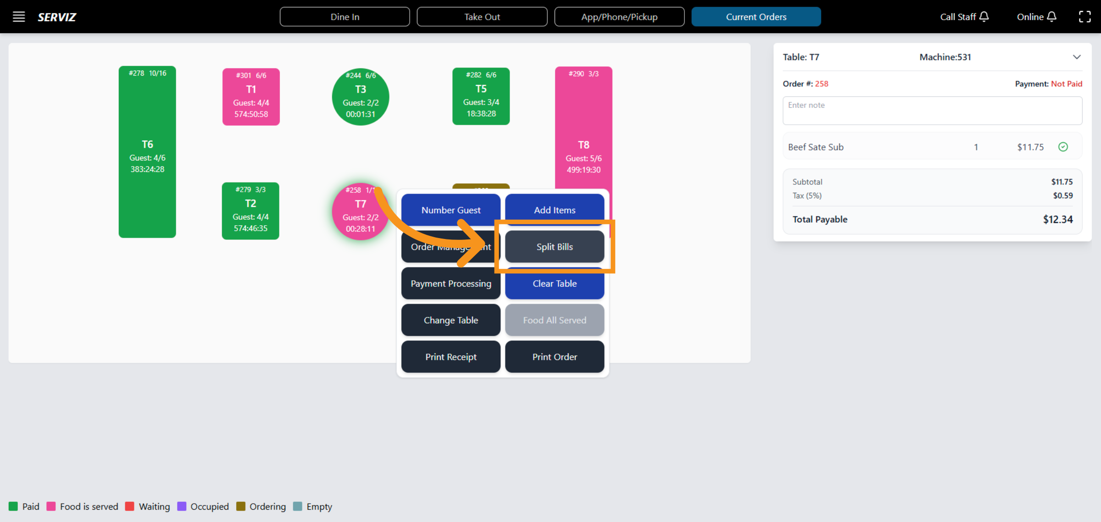Click the Online notification bell icon
Image resolution: width=1101 pixels, height=522 pixels.
tap(1051, 17)
